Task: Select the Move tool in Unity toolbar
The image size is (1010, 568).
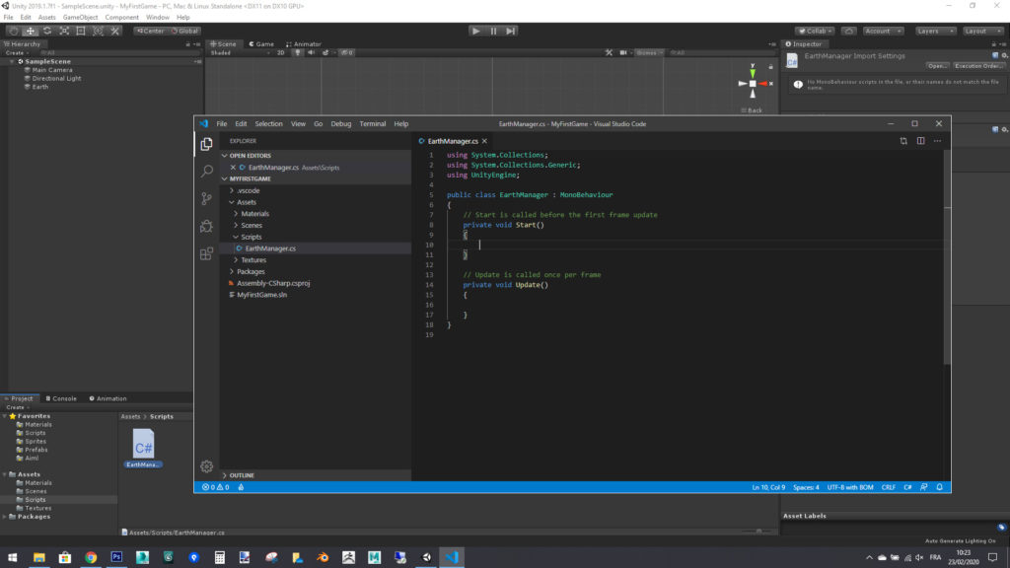Action: point(31,31)
